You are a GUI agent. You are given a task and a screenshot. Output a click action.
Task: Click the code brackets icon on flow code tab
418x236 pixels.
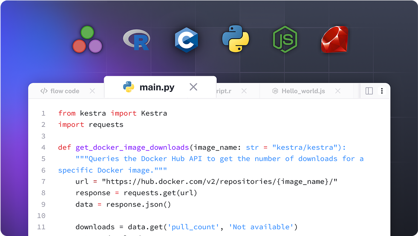[x=43, y=91]
